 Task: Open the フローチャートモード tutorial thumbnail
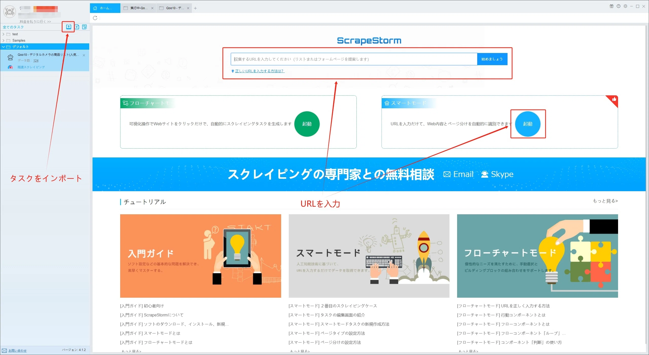[537, 256]
